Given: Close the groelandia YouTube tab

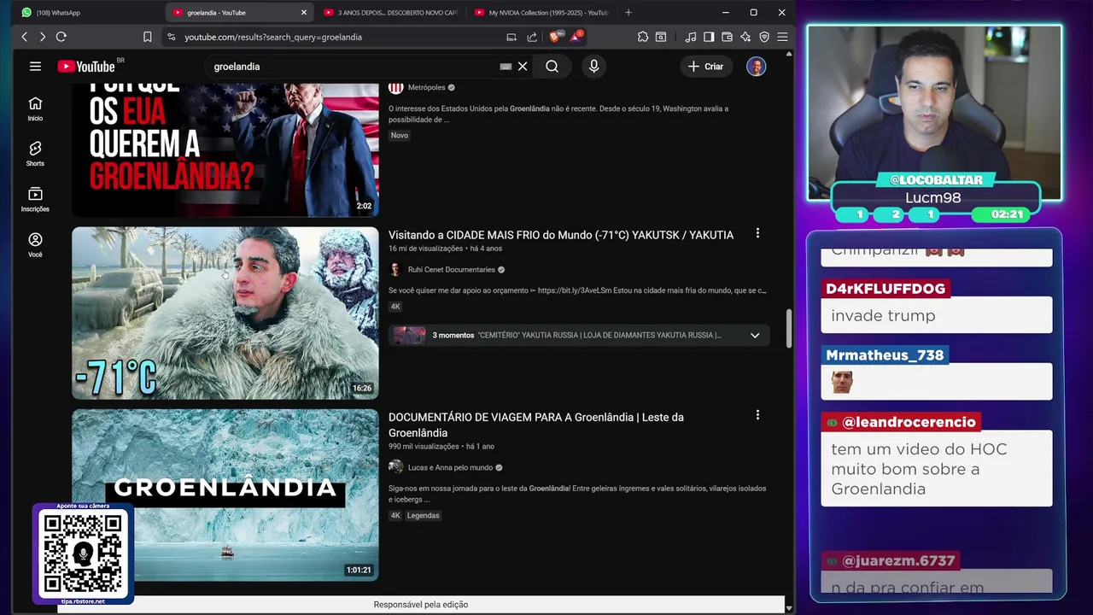Looking at the screenshot, I should point(303,13).
